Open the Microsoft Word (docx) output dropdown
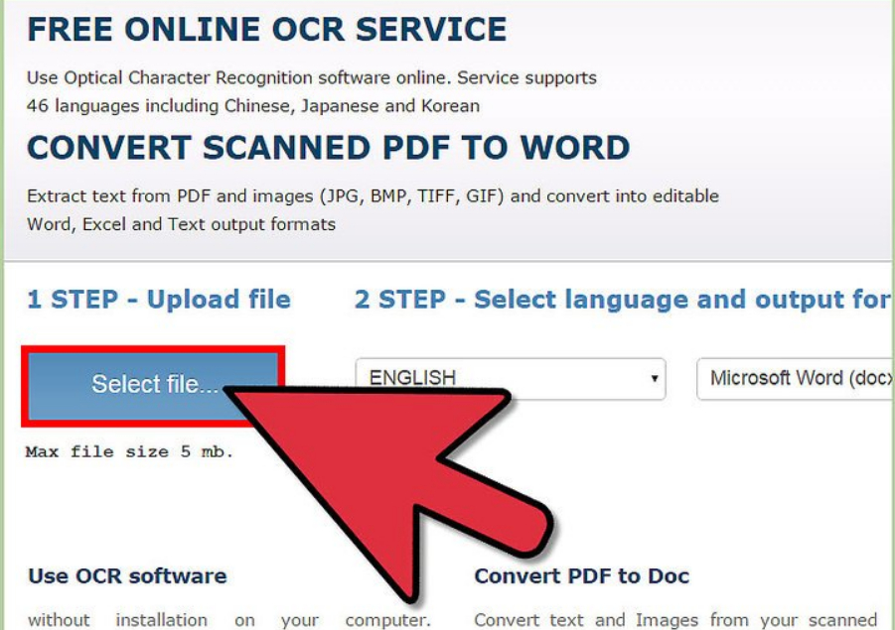The image size is (895, 630). (795, 378)
